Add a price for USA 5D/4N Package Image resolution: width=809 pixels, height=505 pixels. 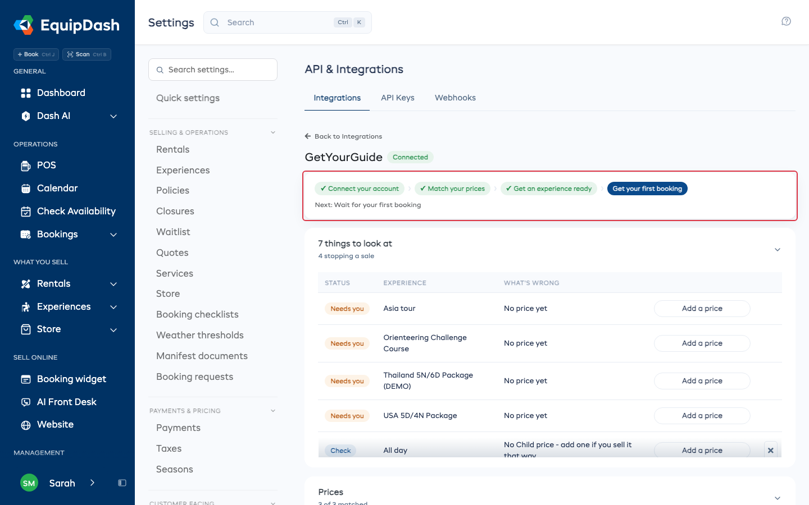pyautogui.click(x=702, y=416)
